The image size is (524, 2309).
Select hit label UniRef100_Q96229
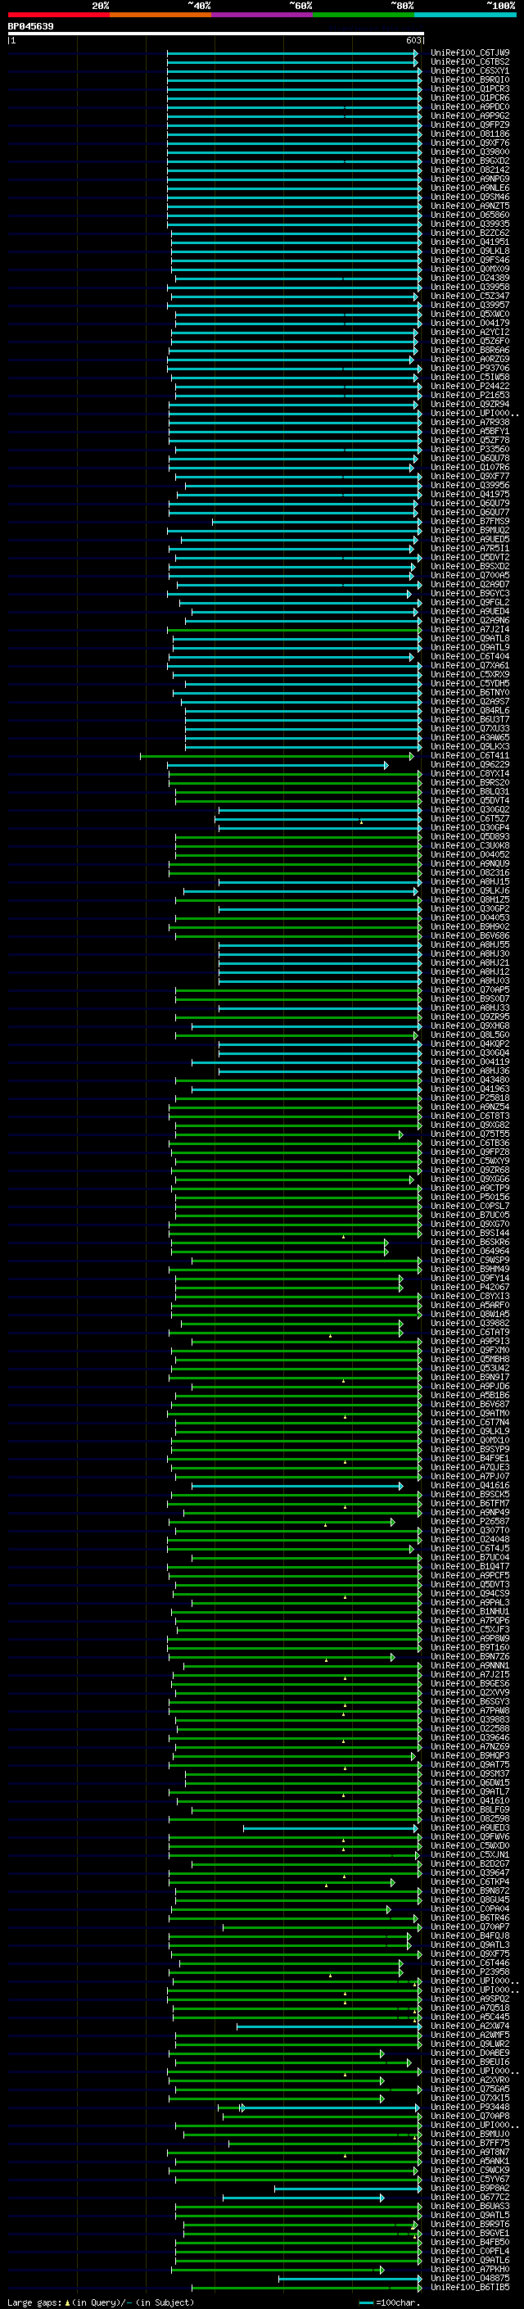click(x=470, y=766)
